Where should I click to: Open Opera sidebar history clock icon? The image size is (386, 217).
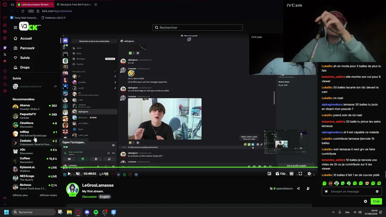5,78
